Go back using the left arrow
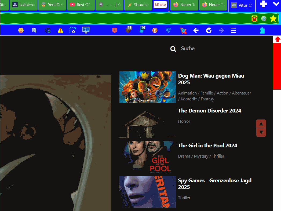281x211 pixels. click(196, 30)
